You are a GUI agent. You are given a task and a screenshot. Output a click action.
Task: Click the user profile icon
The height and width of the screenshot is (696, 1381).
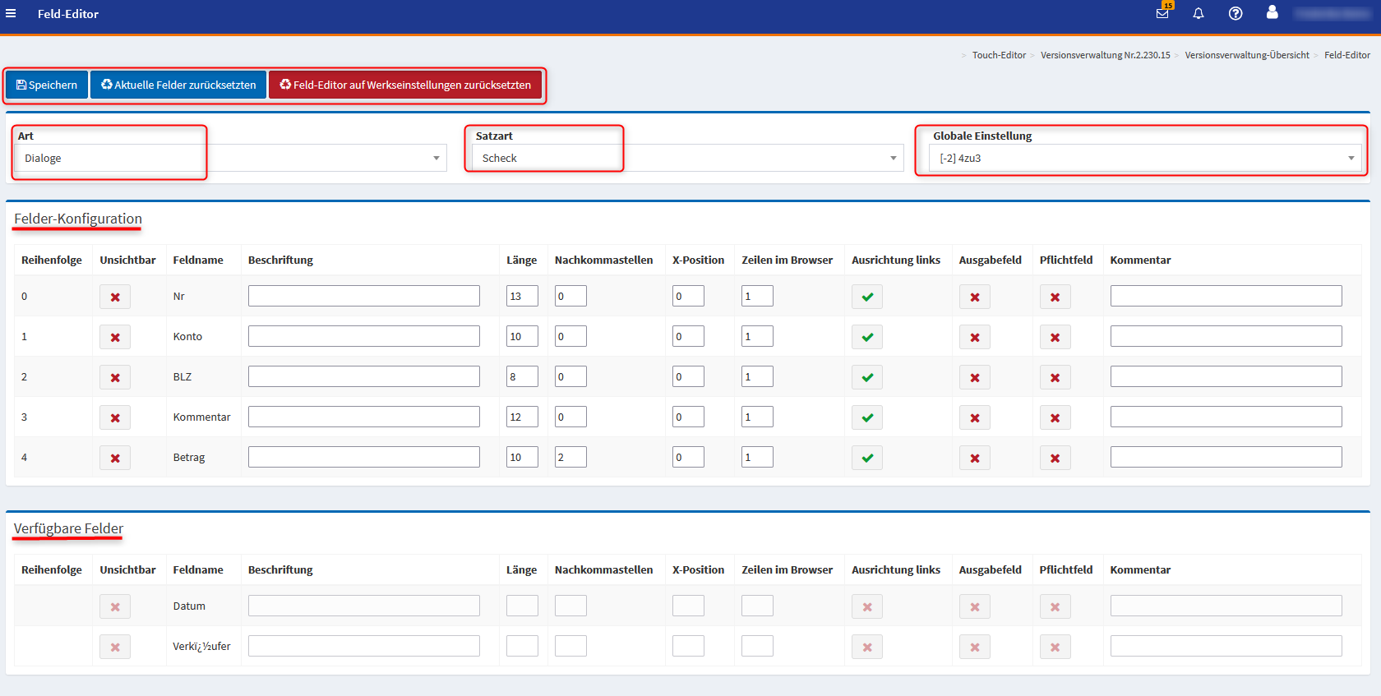click(1272, 12)
